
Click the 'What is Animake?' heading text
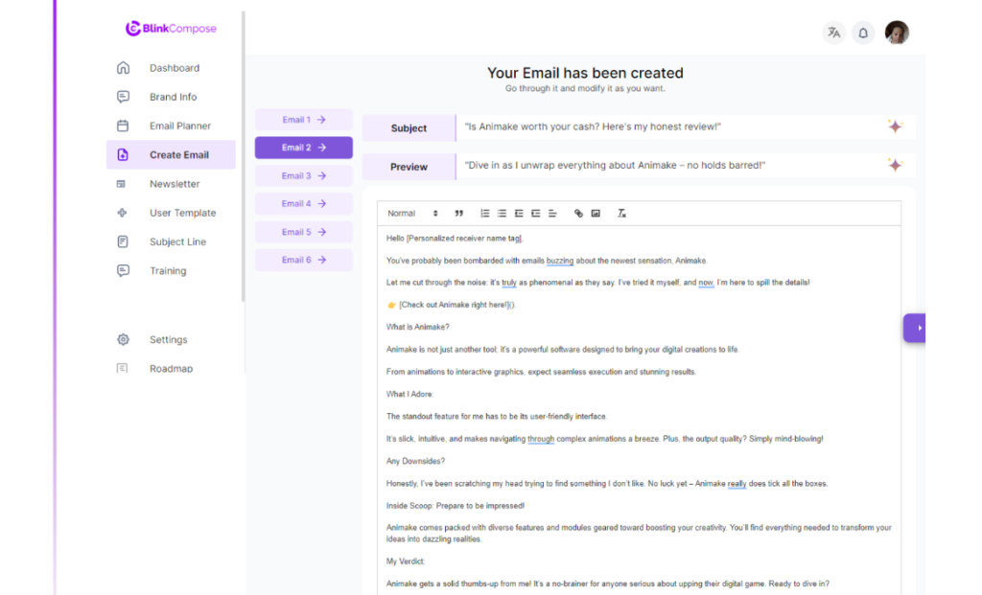[x=418, y=328]
